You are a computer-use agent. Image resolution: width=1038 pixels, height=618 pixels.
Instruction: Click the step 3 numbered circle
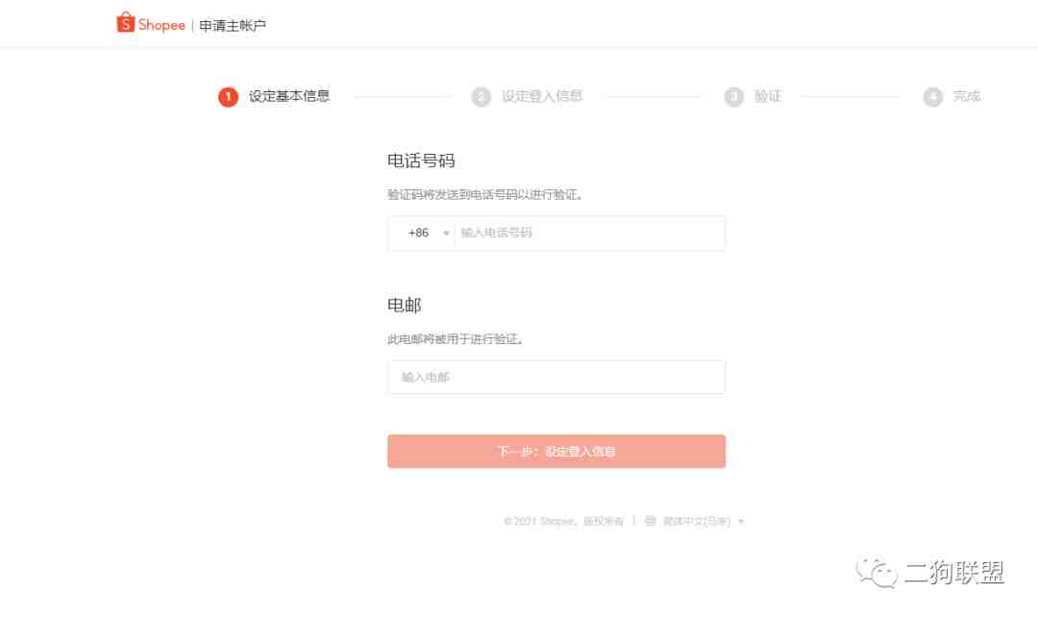[x=733, y=97]
